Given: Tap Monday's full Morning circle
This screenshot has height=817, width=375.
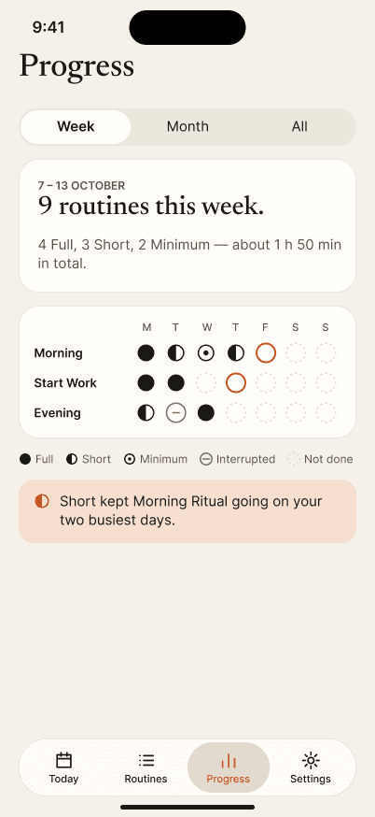Looking at the screenshot, I should [x=146, y=353].
